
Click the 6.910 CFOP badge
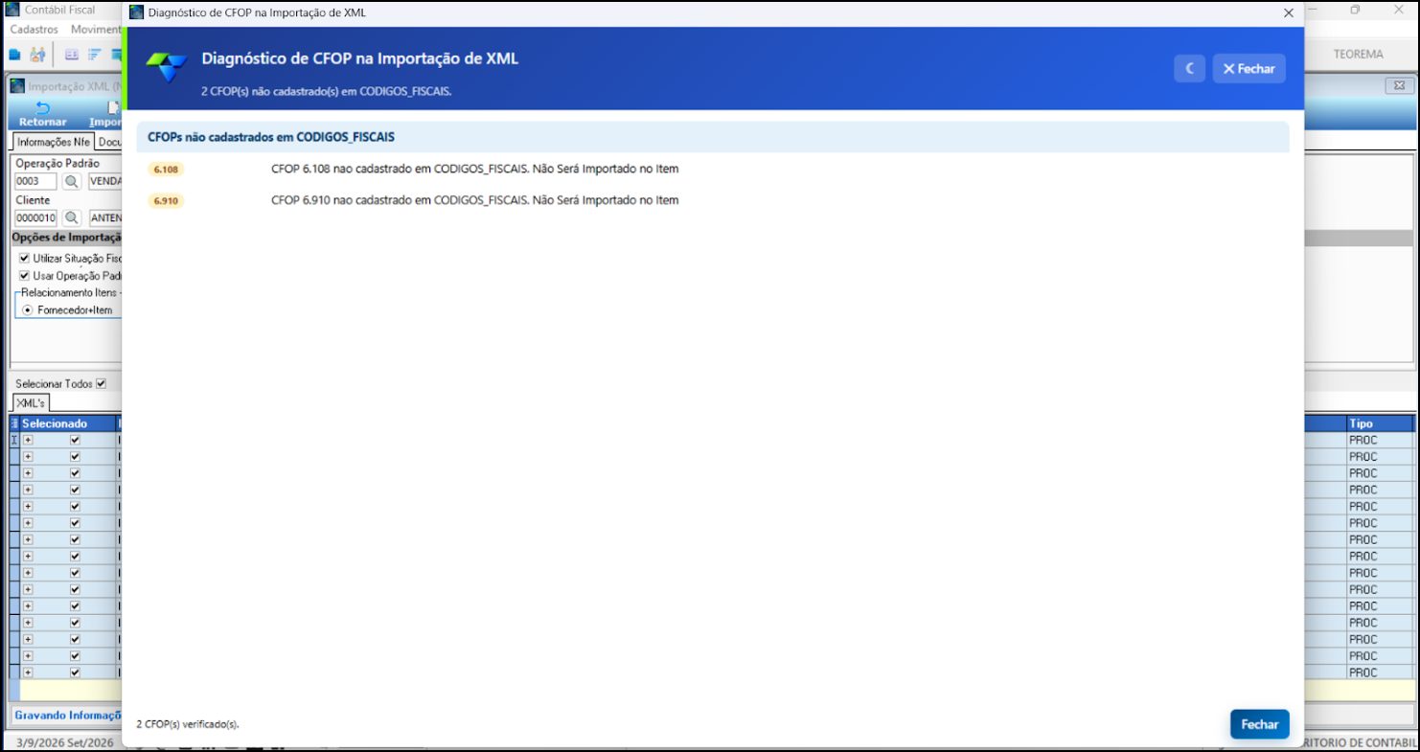166,201
